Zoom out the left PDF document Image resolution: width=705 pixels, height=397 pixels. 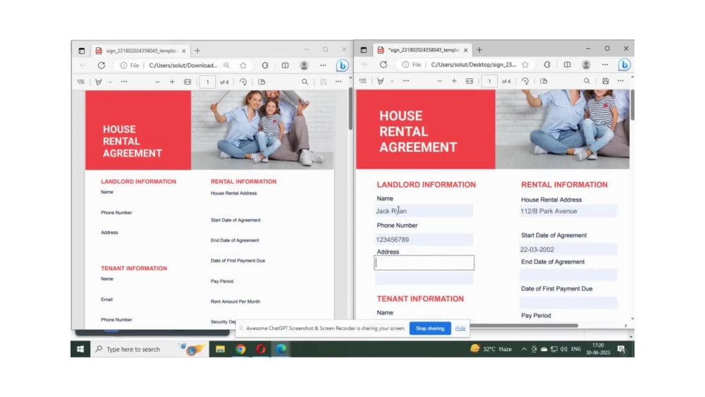[x=157, y=82]
